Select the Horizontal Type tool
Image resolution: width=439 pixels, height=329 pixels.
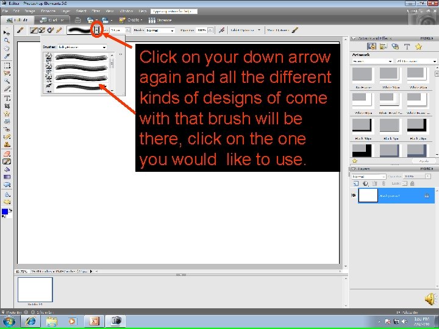(7, 98)
